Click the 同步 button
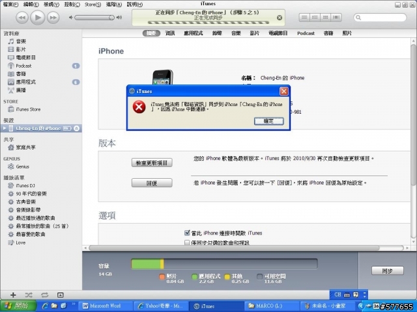417x312 pixels. tap(388, 270)
